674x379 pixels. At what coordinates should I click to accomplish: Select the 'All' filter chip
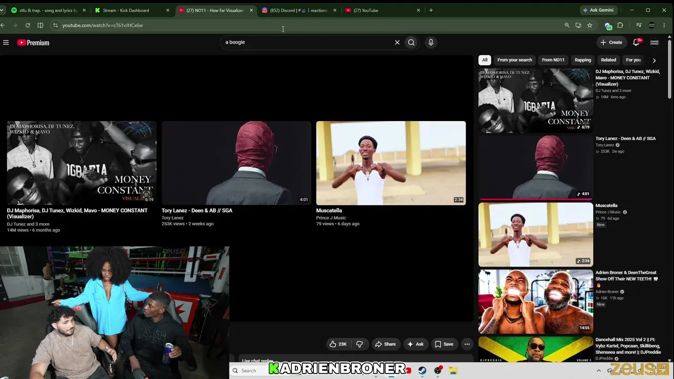485,60
